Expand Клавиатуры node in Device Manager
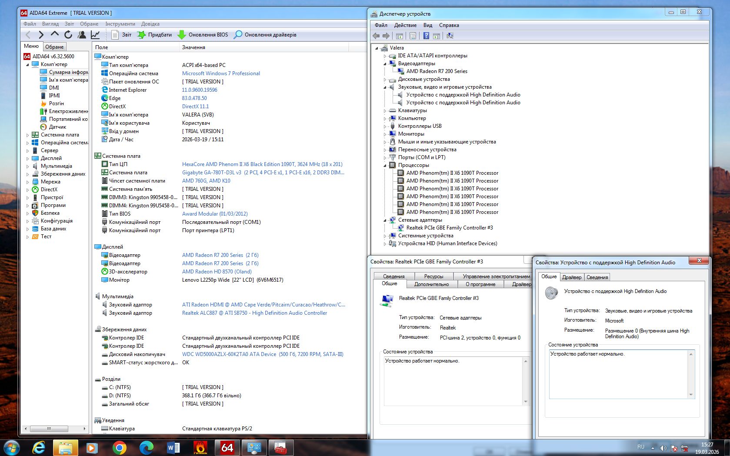Screen dimensions: 730x456 385,110
